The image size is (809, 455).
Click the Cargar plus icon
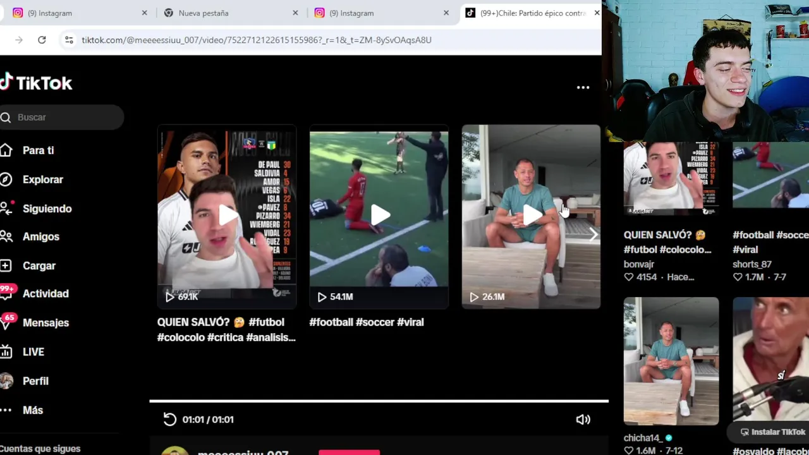[x=6, y=265]
